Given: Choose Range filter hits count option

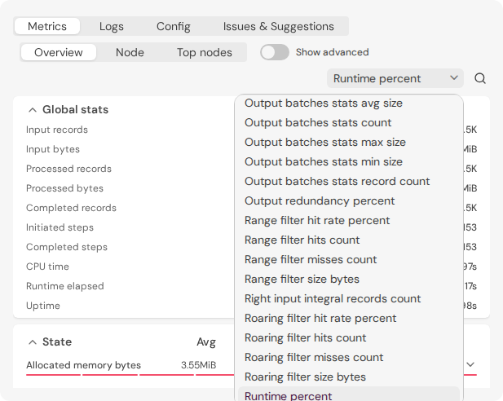Looking at the screenshot, I should [349, 240].
